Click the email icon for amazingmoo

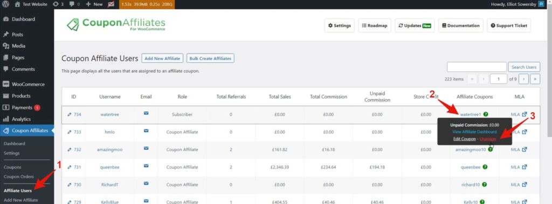(x=146, y=148)
